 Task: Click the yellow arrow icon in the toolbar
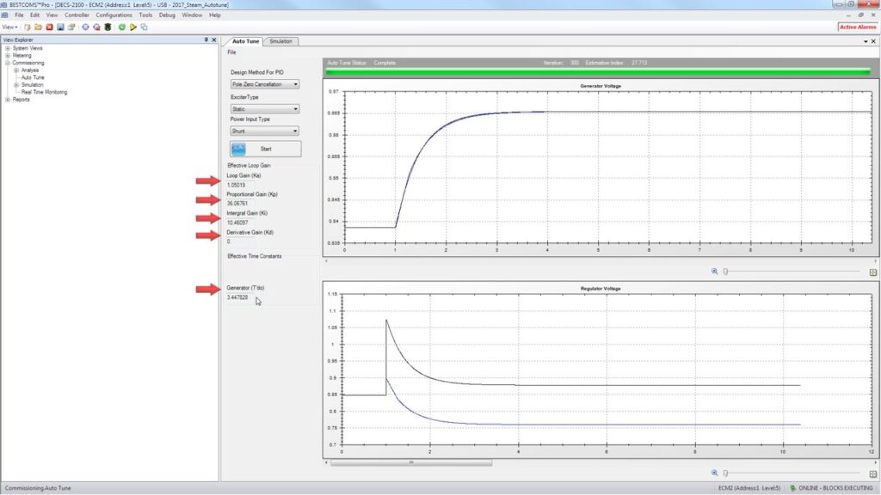(x=133, y=27)
